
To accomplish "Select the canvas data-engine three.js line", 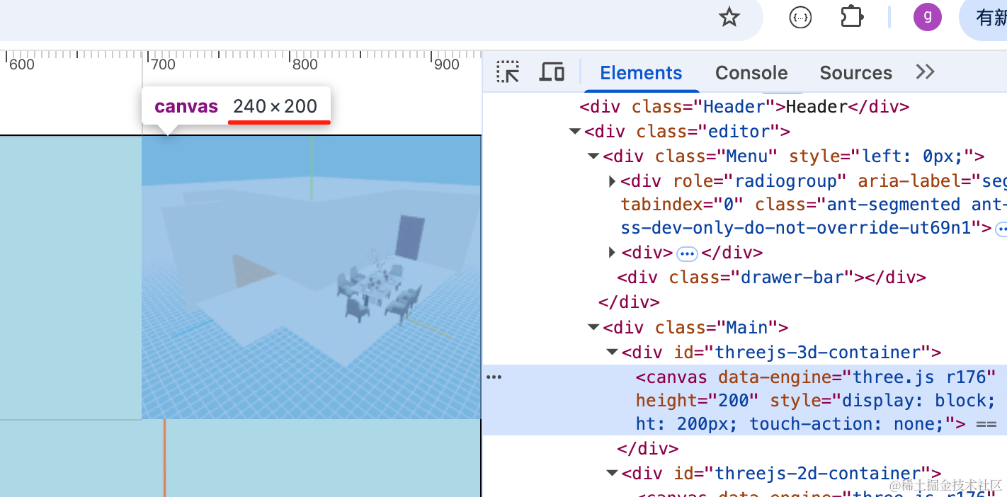I will [816, 377].
